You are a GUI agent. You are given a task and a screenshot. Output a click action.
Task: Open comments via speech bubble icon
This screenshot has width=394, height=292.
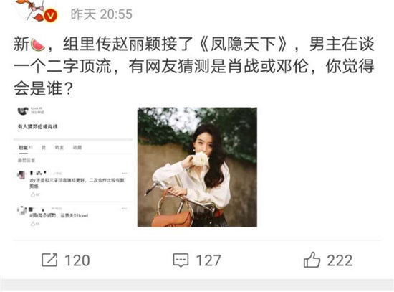[x=181, y=260]
